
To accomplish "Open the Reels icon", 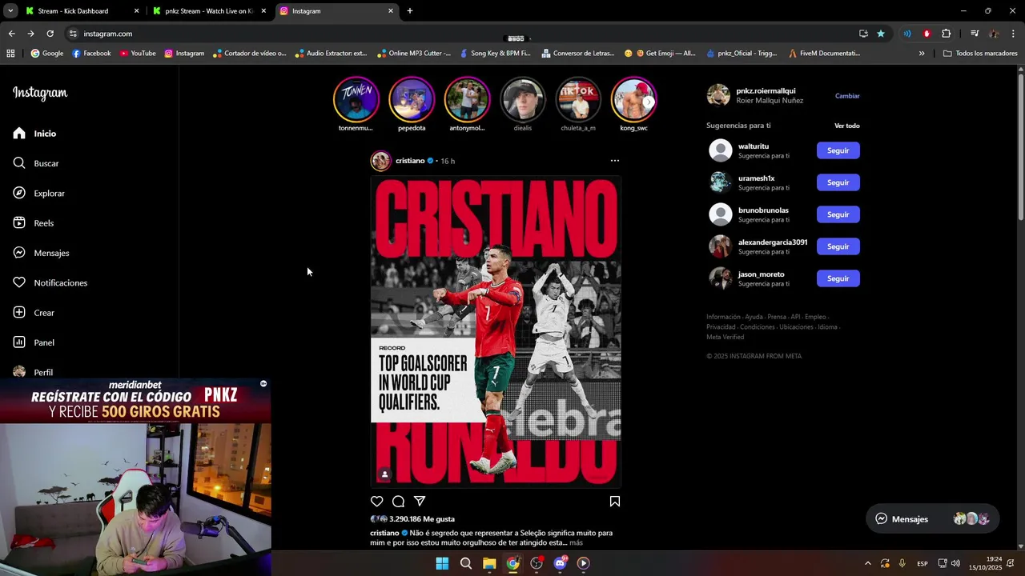I will point(19,223).
